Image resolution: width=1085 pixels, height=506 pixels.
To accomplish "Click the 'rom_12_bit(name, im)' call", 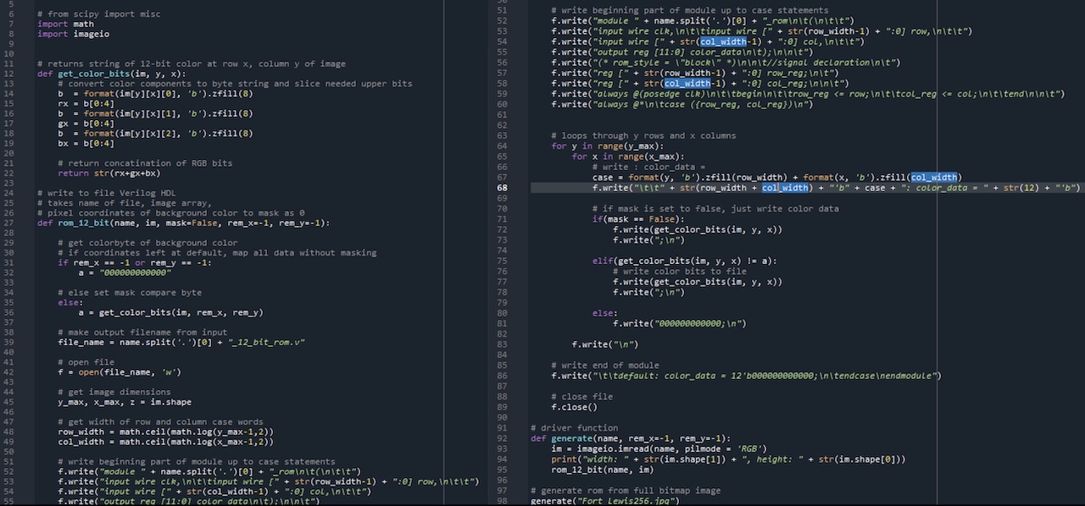I will [603, 470].
